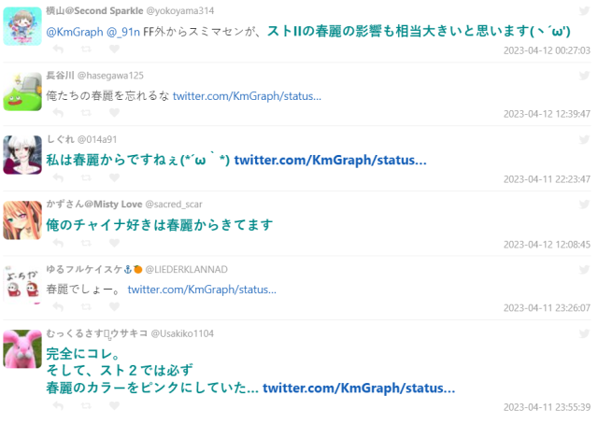Open KmGraph status link in 014a91 tweet
The image size is (598, 424).
(x=330, y=160)
